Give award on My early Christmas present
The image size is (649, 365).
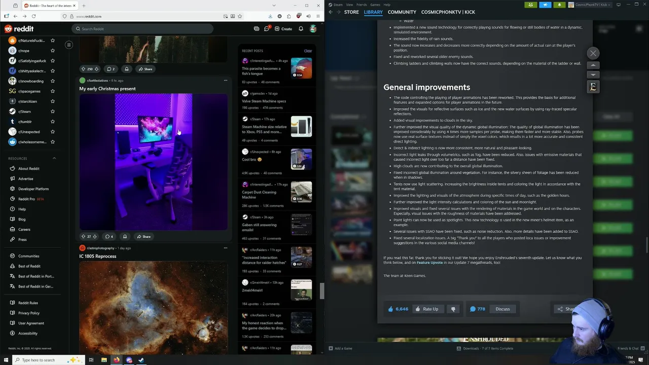point(125,236)
